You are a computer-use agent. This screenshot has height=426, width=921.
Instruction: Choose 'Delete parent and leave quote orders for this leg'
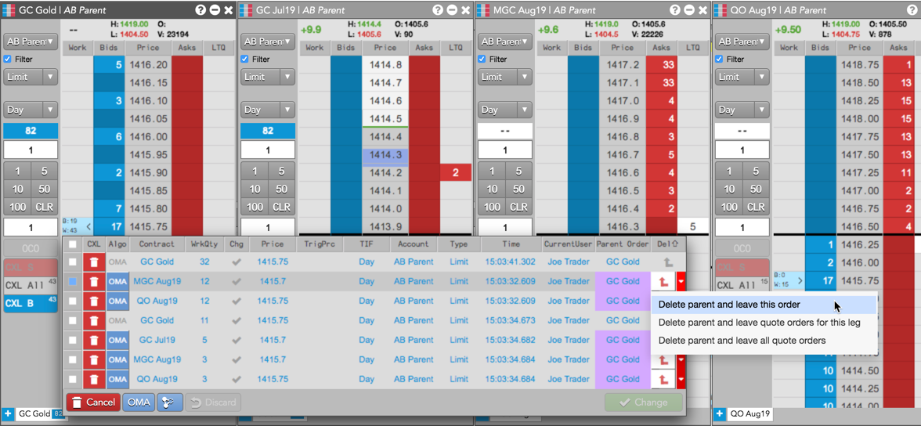[x=764, y=323]
